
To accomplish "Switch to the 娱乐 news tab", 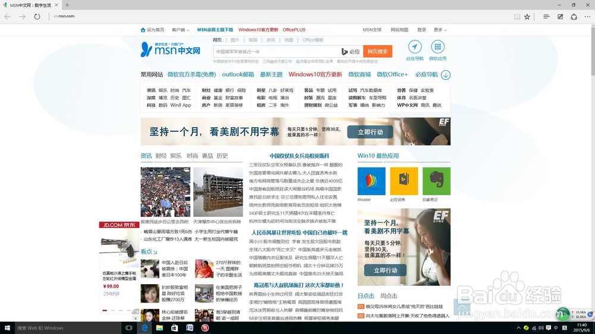I will [x=176, y=156].
